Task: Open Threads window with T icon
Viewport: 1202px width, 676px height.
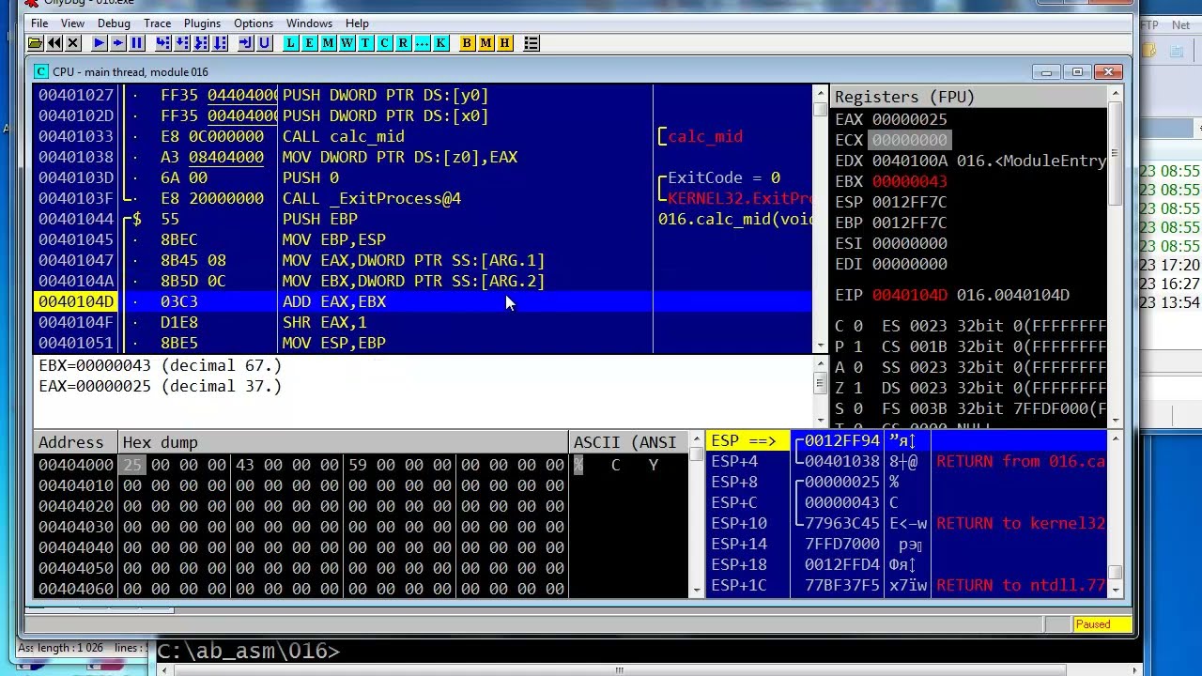Action: coord(365,43)
